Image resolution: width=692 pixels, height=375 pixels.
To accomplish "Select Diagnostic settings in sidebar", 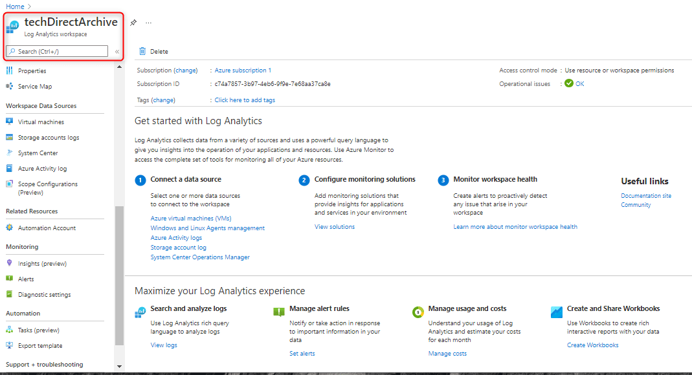I will click(44, 295).
